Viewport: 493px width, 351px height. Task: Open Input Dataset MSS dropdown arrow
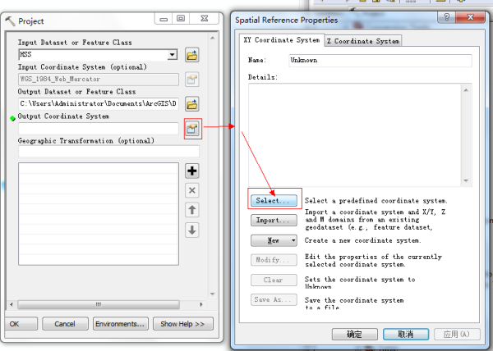point(172,55)
